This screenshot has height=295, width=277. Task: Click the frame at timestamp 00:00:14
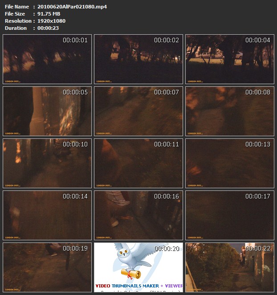pos(47,215)
